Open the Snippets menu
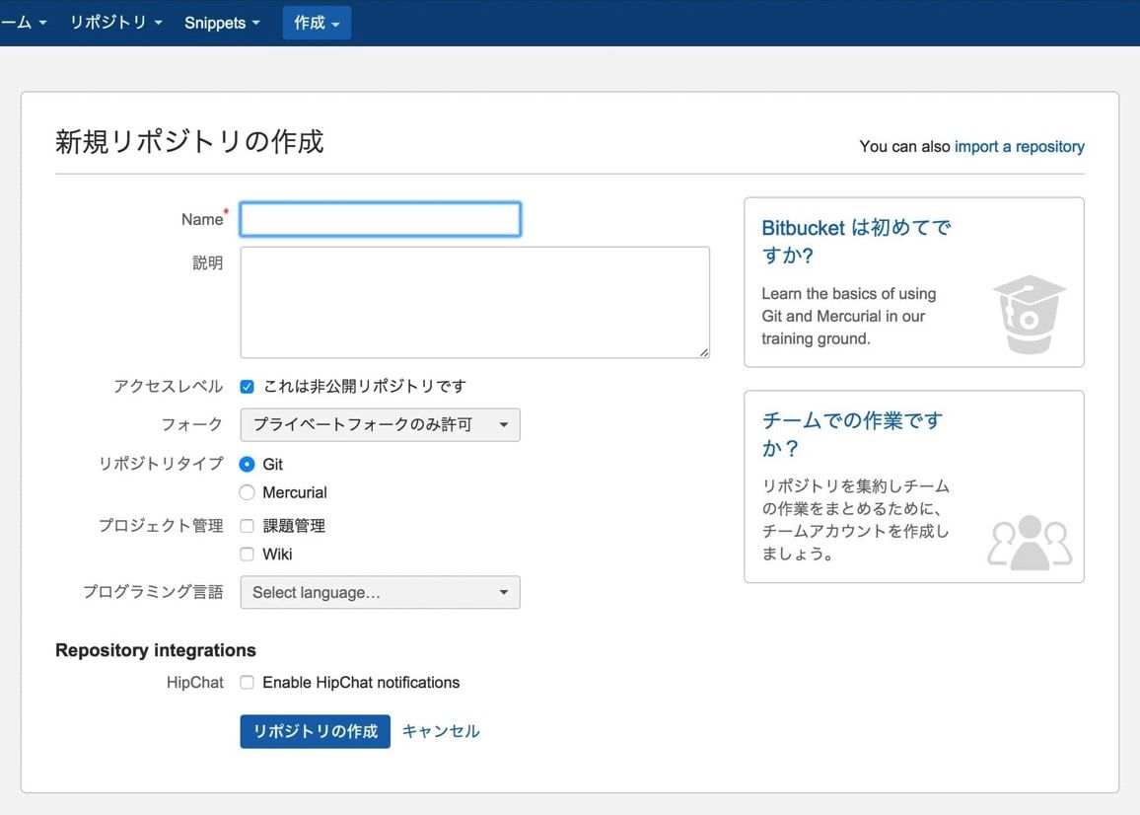The width and height of the screenshot is (1140, 815). tap(222, 23)
